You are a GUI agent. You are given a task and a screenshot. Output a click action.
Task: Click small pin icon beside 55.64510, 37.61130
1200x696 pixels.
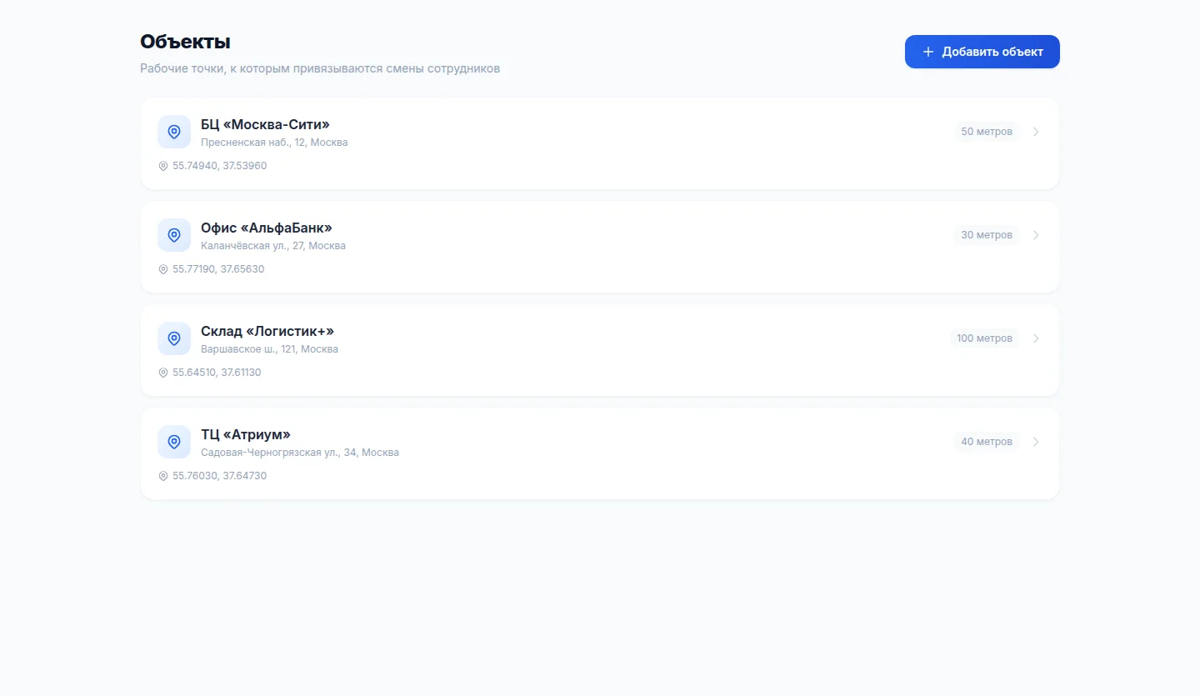tap(163, 373)
